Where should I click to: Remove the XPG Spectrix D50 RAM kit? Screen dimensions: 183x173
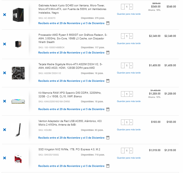[4, 101]
